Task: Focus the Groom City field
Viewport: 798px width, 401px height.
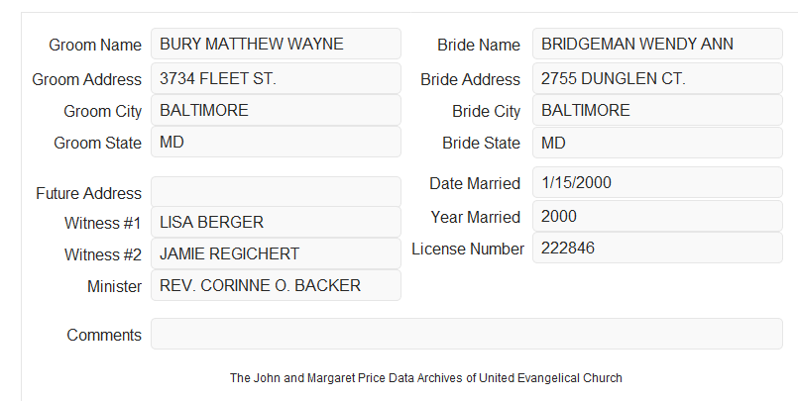Action: tap(276, 110)
